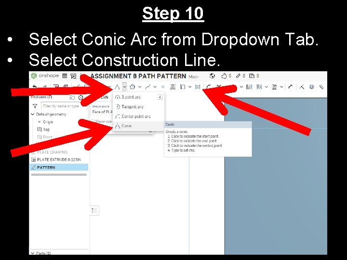Open the spline tools dropdown arrow
Image resolution: width=347 pixels, height=260 pixels.
(155, 87)
